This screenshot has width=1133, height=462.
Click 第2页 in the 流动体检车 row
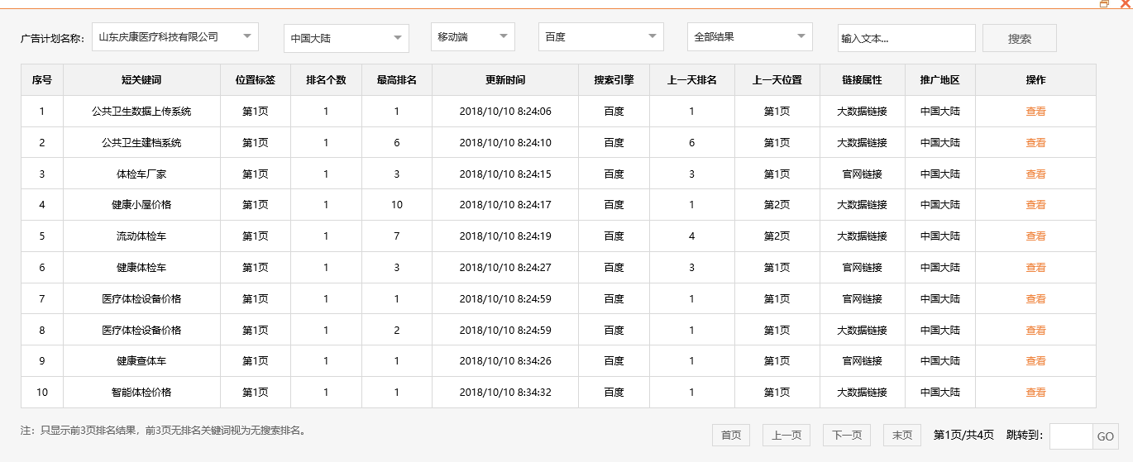click(x=777, y=236)
